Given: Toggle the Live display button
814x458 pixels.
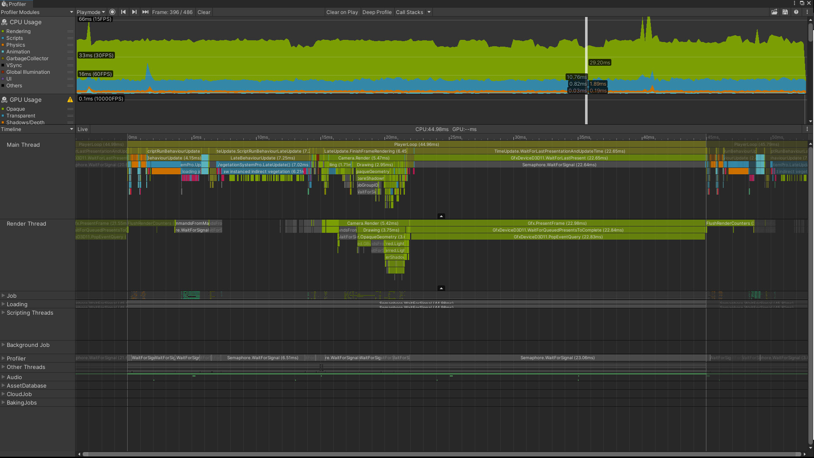Looking at the screenshot, I should 82,129.
